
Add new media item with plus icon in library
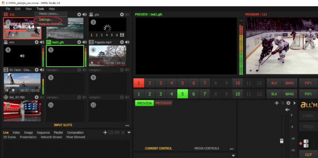(x=105, y=133)
